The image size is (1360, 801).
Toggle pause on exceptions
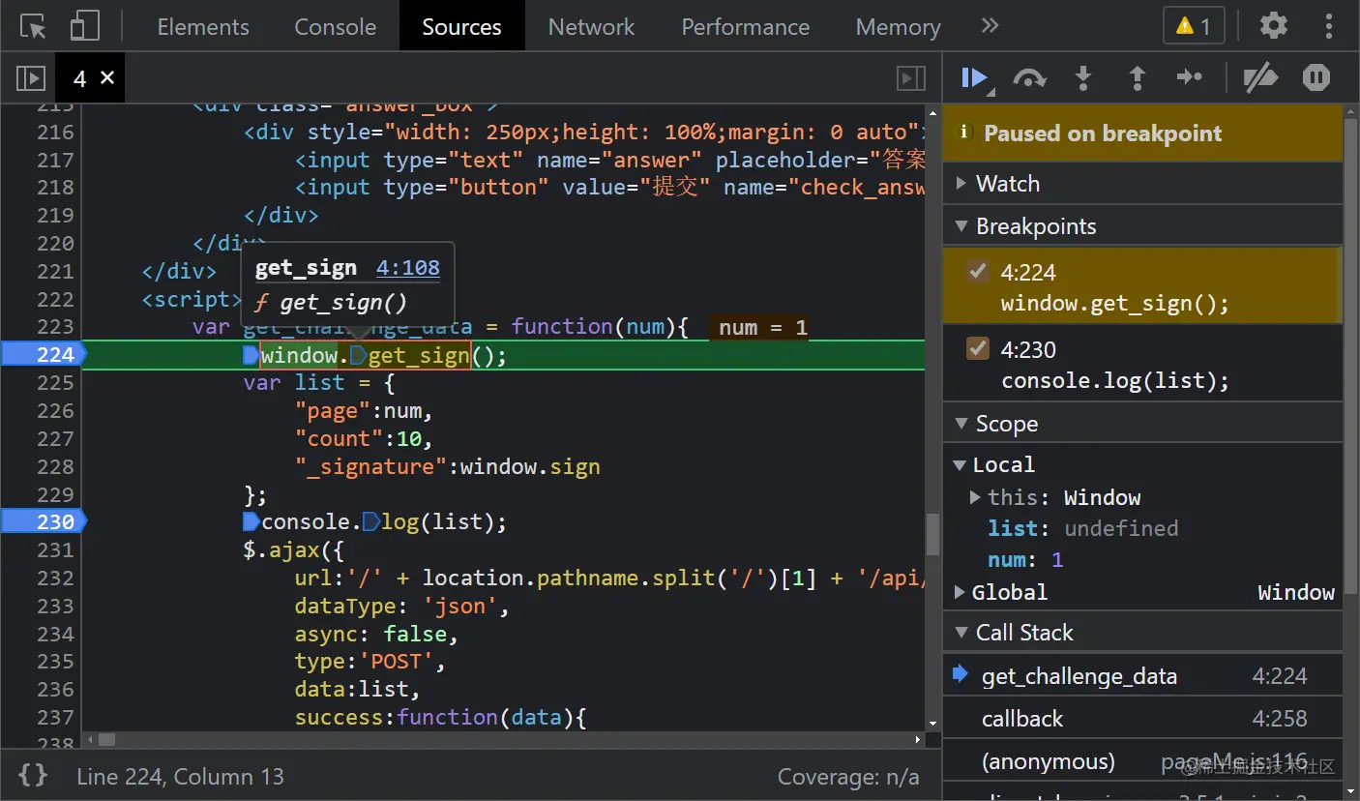coord(1316,77)
